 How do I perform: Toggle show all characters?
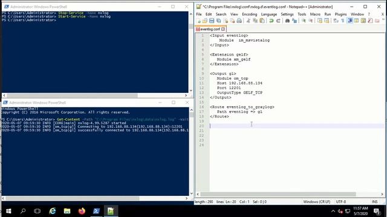343,21
